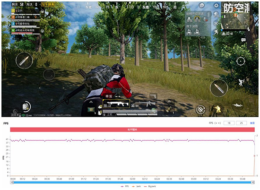Image resolution: width=260 pixels, height=190 pixels.
Task: Tap the yellow mode label beside eliminations
Action: click(48, 4)
